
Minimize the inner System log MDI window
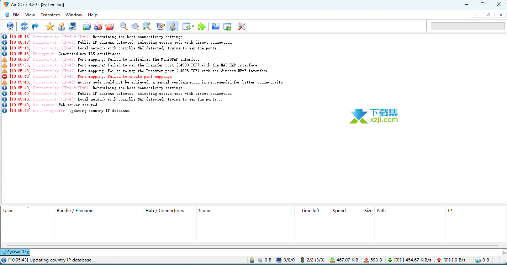coord(476,15)
